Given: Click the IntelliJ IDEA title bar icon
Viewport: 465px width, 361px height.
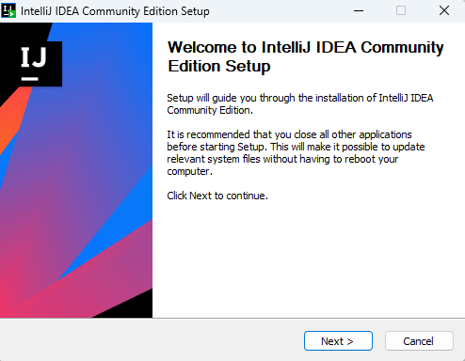Looking at the screenshot, I should point(8,10).
